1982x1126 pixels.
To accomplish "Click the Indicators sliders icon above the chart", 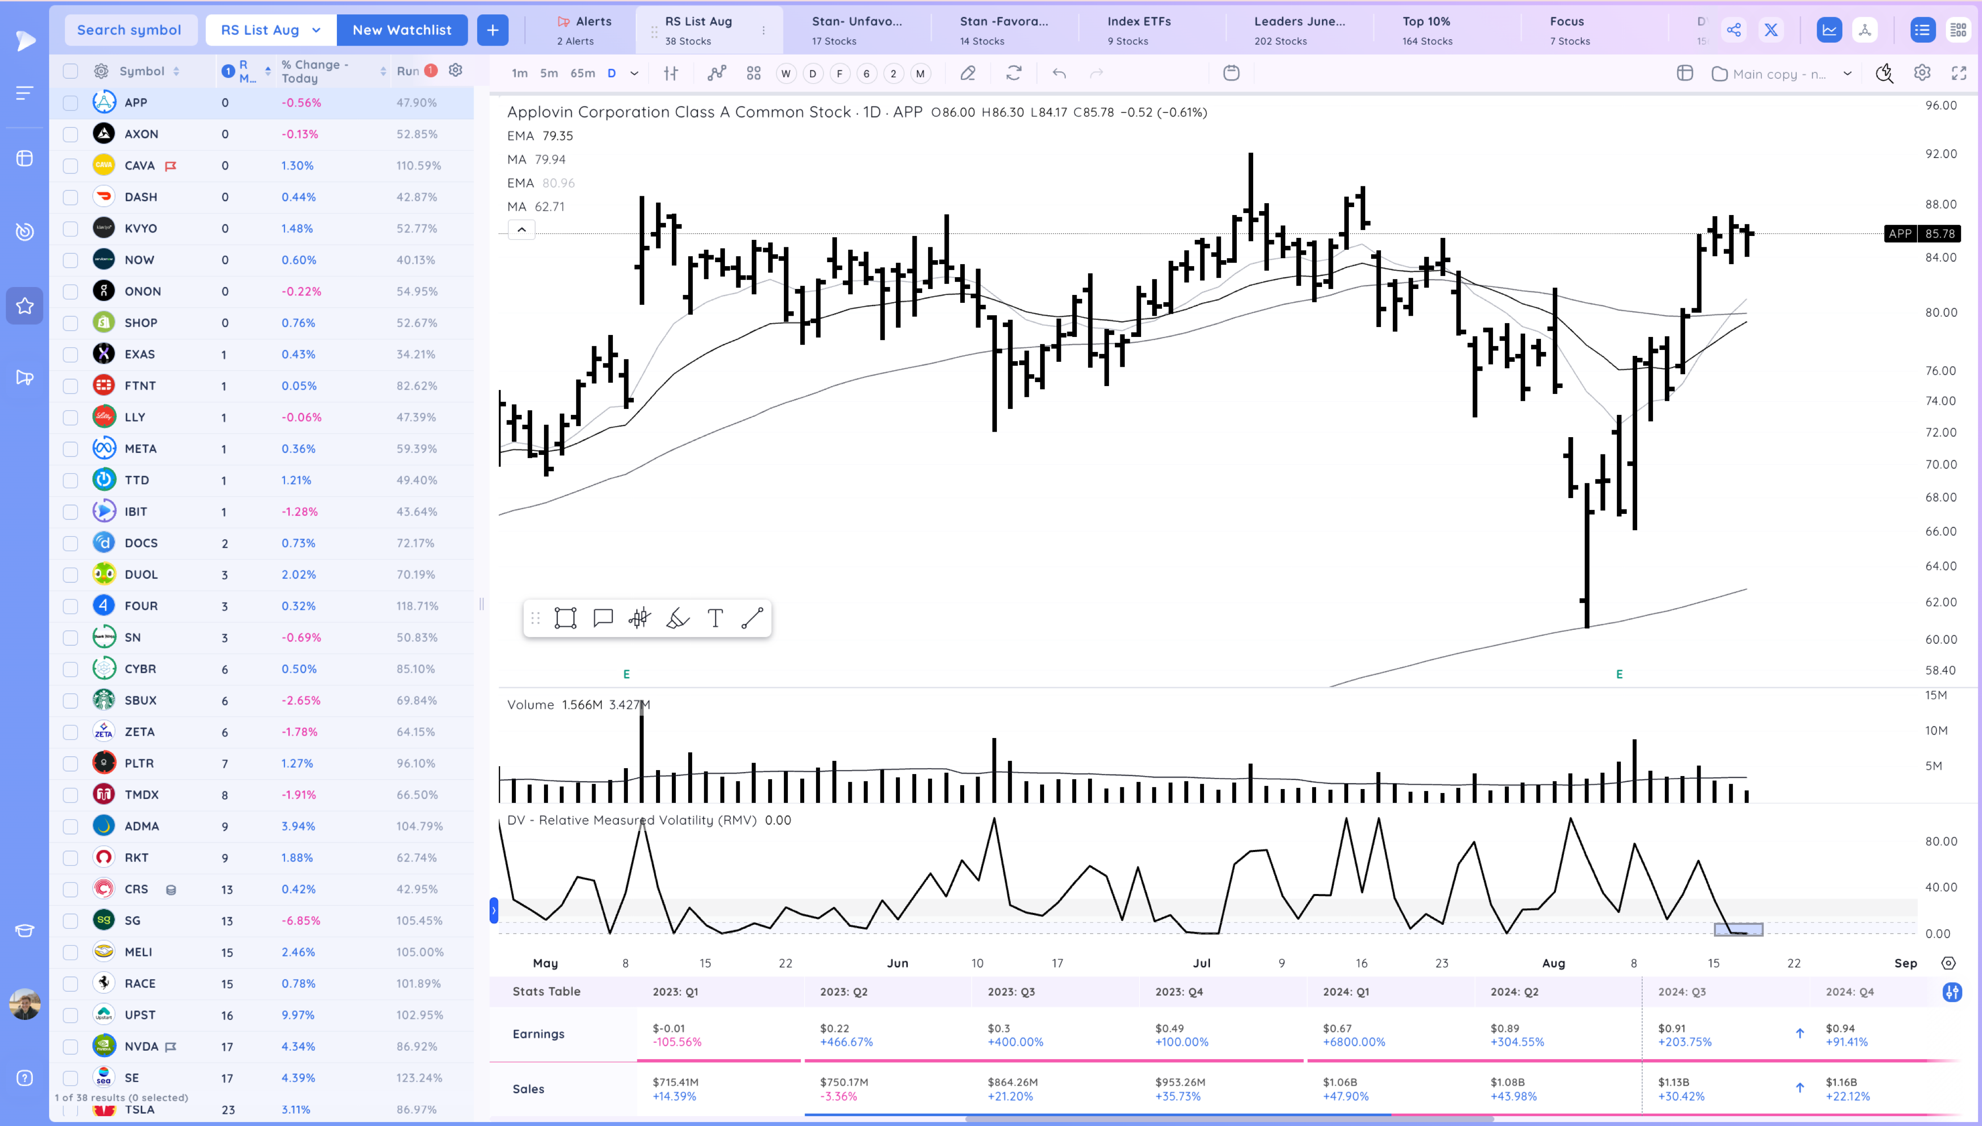I will (x=670, y=73).
